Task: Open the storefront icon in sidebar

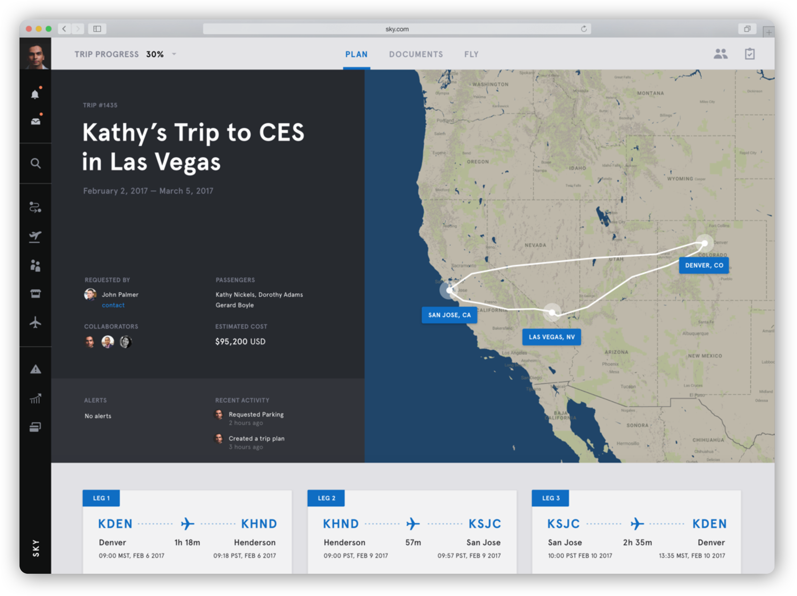Action: pyautogui.click(x=35, y=294)
